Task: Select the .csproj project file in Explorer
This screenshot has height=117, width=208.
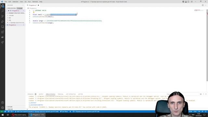Action: tap(16, 22)
